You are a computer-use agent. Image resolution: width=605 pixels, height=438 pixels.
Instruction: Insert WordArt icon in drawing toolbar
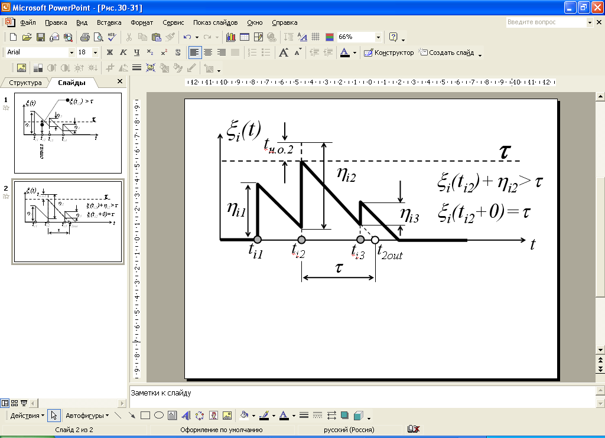click(186, 416)
